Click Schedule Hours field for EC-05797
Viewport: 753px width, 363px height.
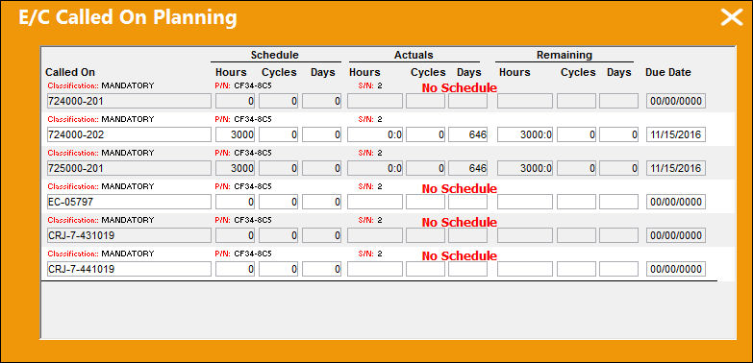[x=236, y=202]
